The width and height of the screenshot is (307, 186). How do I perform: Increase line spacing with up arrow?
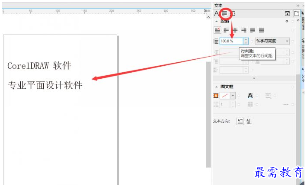pos(246,39)
